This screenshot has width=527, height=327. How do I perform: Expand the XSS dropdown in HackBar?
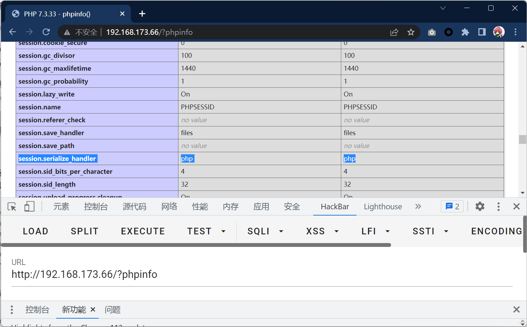coord(322,231)
